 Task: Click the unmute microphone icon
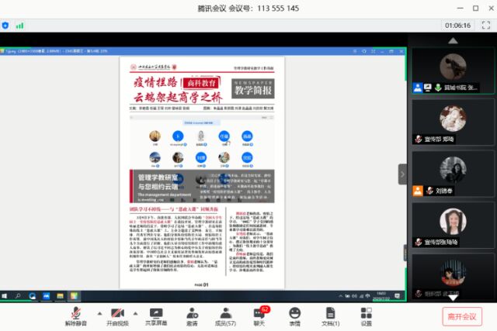75,312
